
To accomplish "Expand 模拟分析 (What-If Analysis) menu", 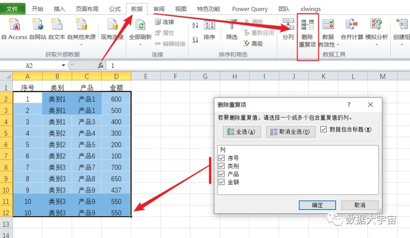I will (x=377, y=45).
